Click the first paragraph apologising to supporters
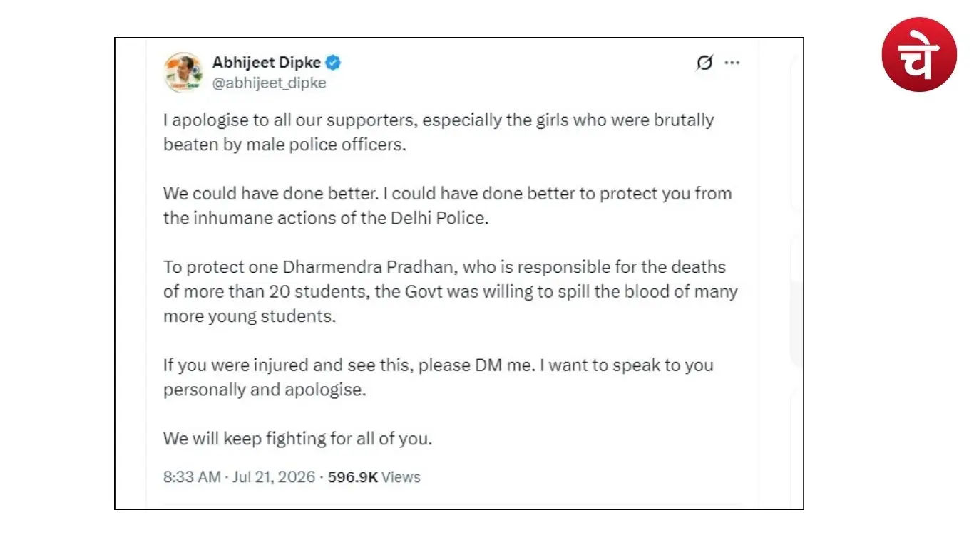 pos(439,132)
